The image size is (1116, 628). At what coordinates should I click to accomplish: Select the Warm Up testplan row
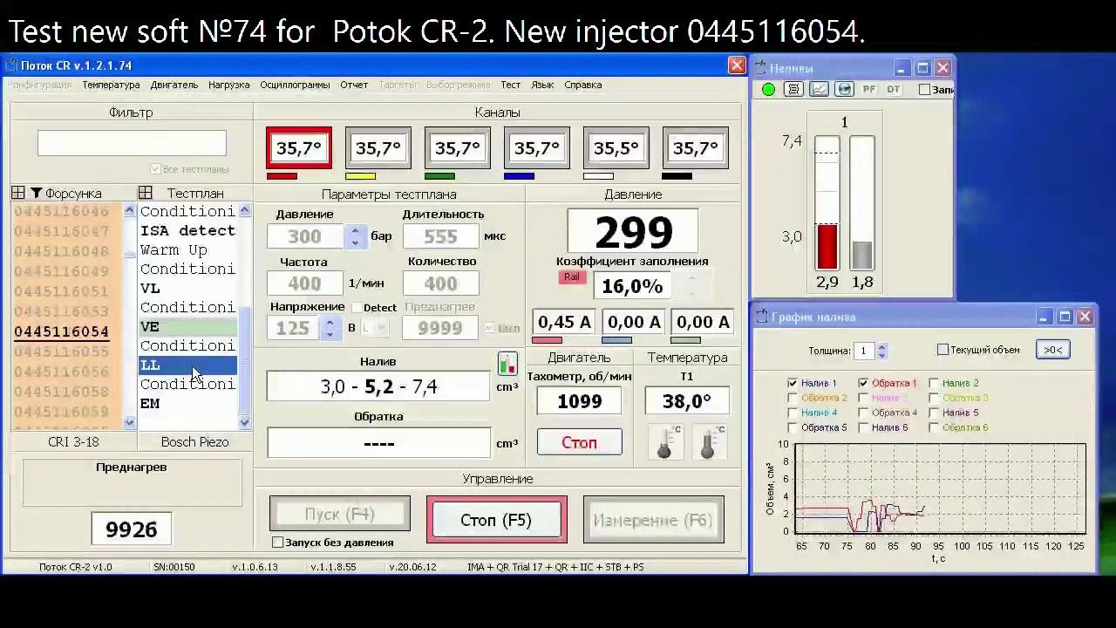click(188, 249)
